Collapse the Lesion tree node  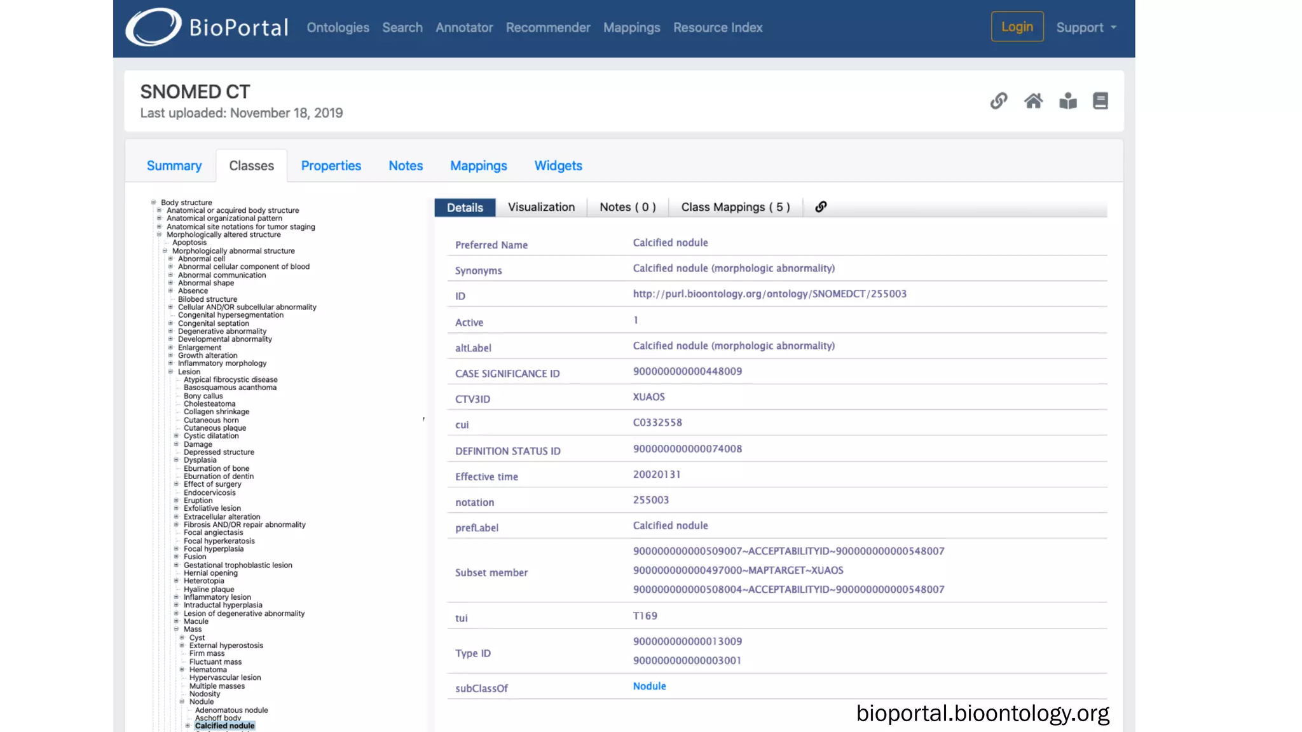(170, 372)
